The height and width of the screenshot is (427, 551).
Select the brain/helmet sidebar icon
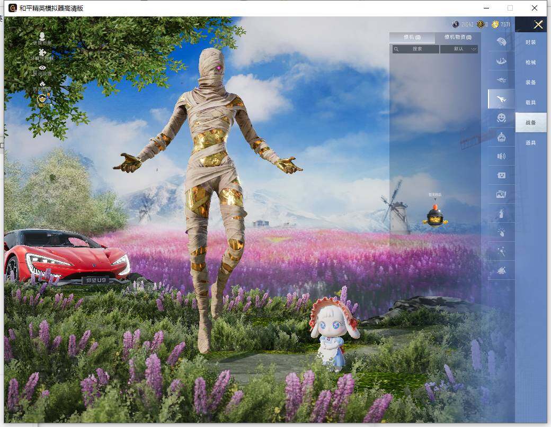click(x=501, y=42)
